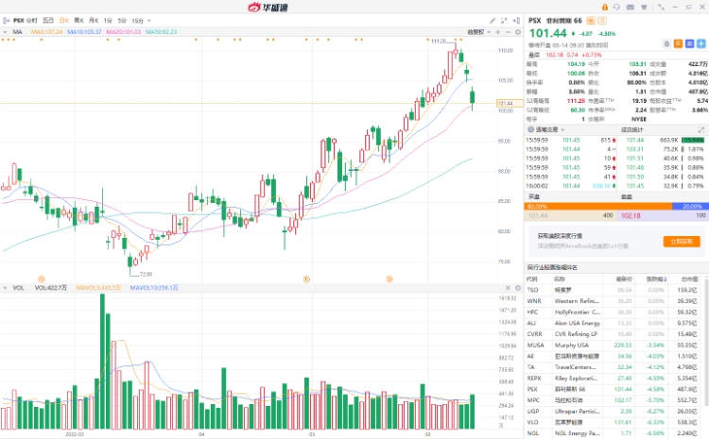
Task: Select the pencil drawing tool above chart
Action: (493, 21)
